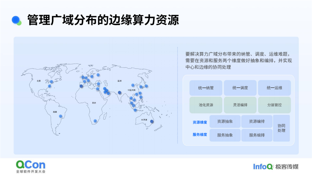
Task: Click the blue 服务维度 label
Action: pos(200,135)
